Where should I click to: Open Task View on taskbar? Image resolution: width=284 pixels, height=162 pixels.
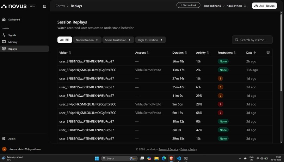click(x=142, y=158)
